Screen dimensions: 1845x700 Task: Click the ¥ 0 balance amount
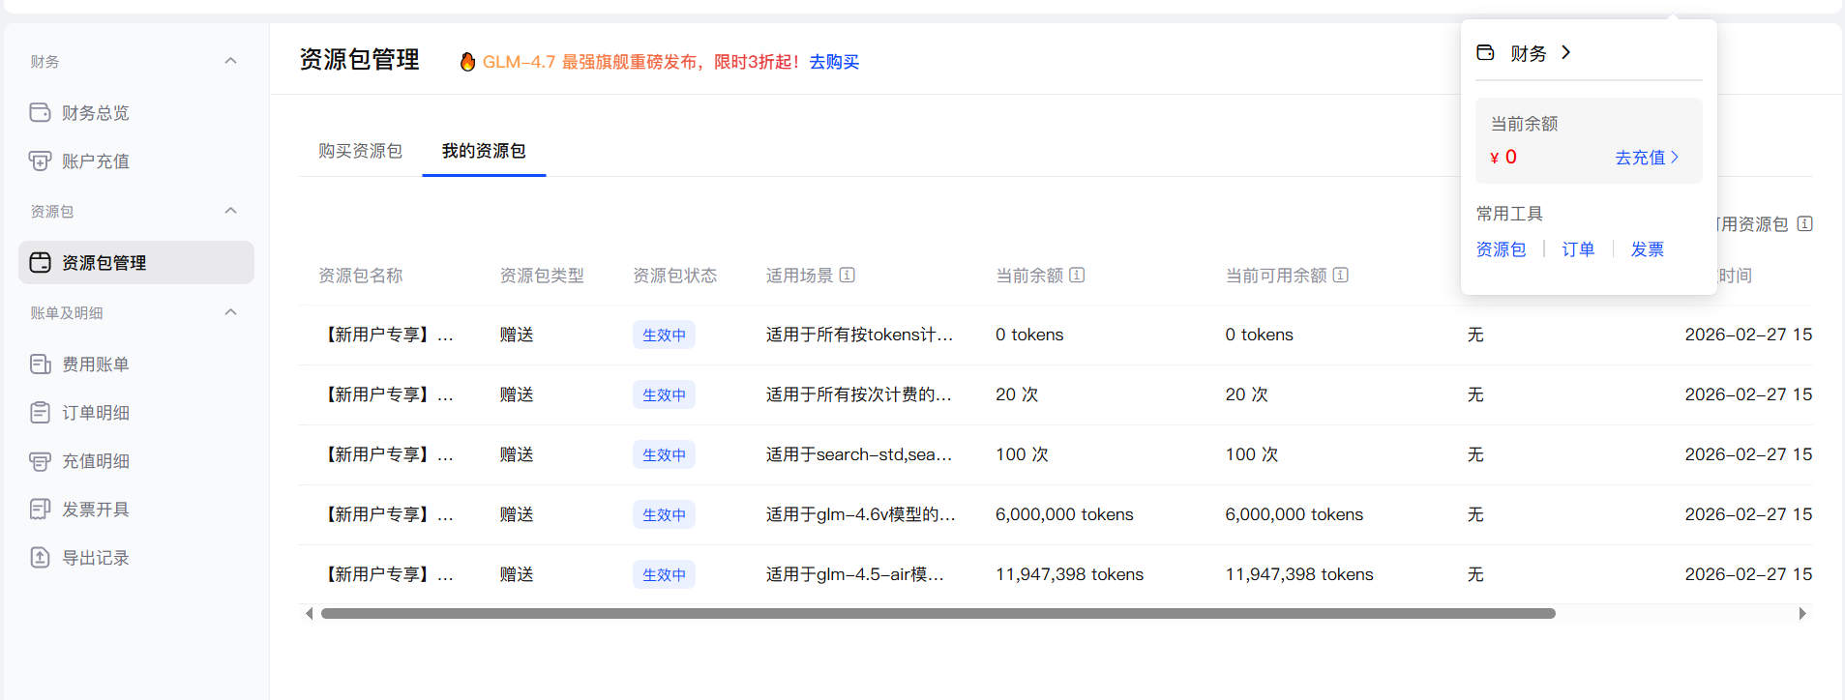tap(1503, 158)
